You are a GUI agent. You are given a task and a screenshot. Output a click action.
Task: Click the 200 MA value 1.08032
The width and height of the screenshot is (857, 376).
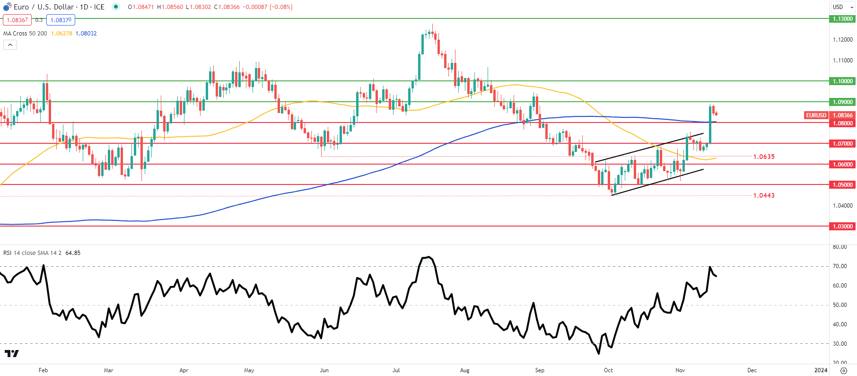86,34
